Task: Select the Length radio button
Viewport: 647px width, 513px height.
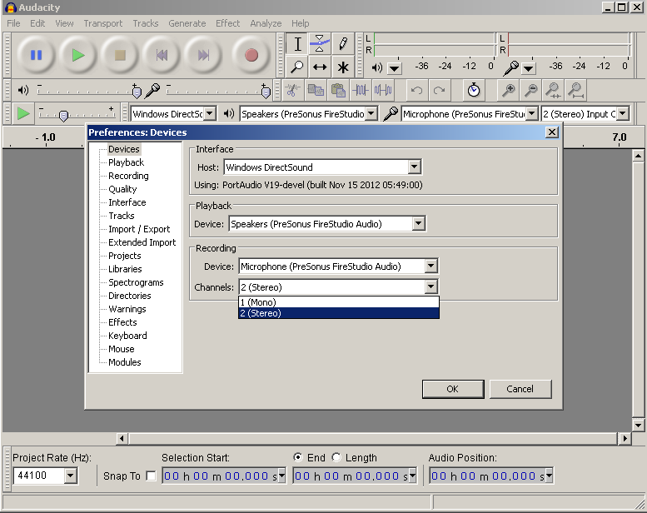Action: click(336, 457)
